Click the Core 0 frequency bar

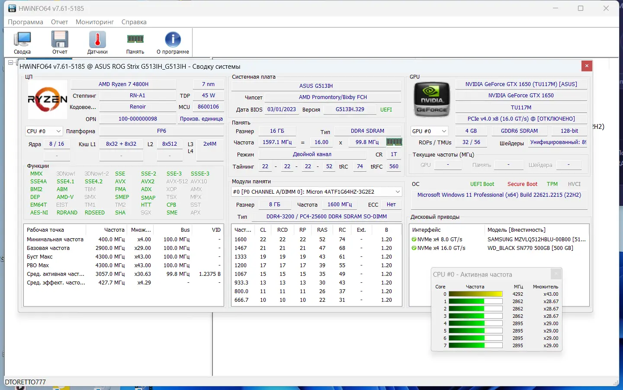[x=475, y=294]
